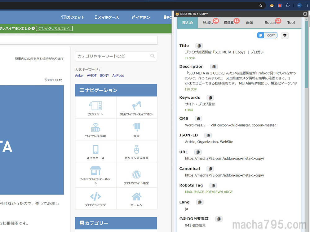Click the クリックして見に行く button
The image size is (310, 232).
(54, 28)
